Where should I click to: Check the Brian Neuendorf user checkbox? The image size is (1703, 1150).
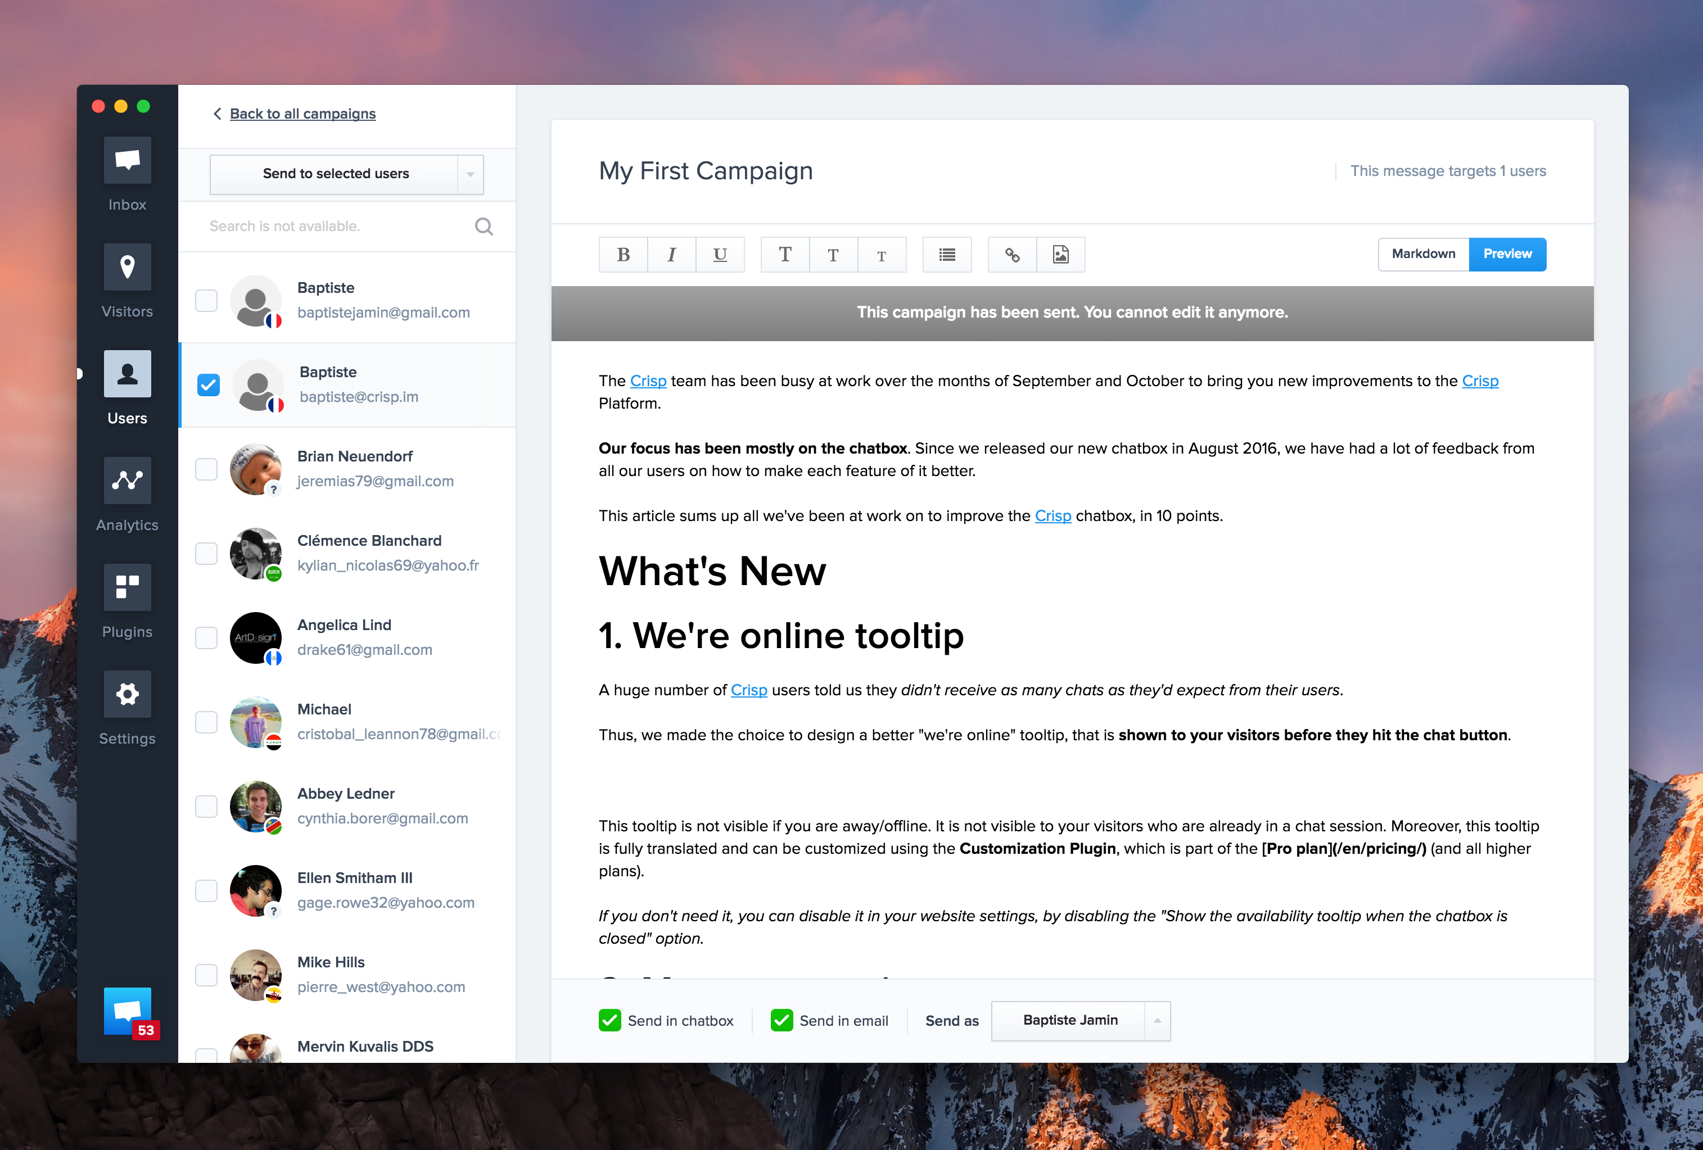tap(207, 469)
